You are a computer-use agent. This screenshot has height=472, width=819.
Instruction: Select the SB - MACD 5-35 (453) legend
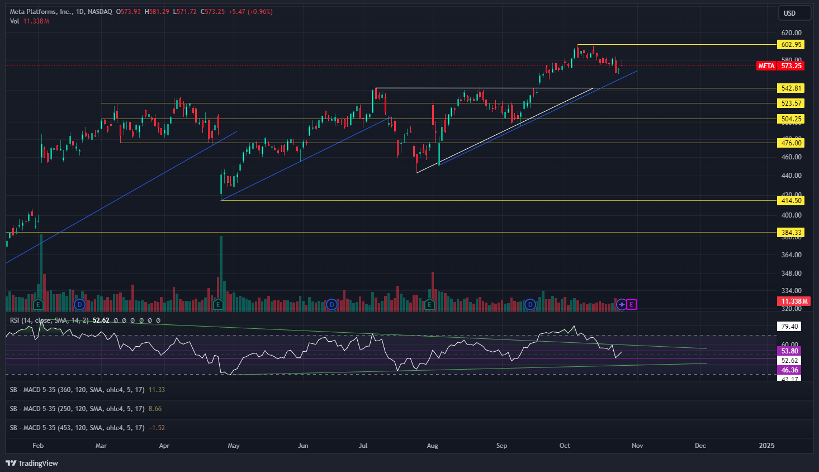[x=77, y=428]
